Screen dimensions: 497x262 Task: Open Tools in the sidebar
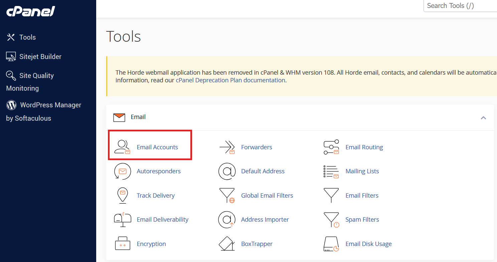[27, 37]
